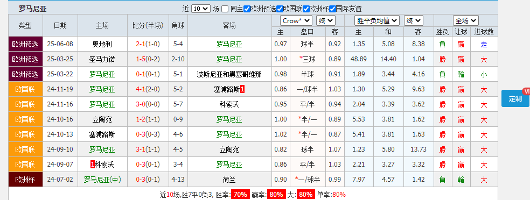530x200 pixels.
Task: Click the 进球数 column header
Action: 484,32
